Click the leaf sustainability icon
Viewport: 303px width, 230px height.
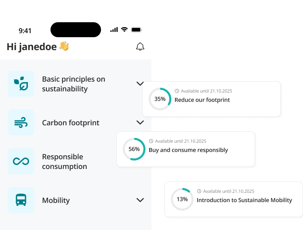tap(21, 84)
